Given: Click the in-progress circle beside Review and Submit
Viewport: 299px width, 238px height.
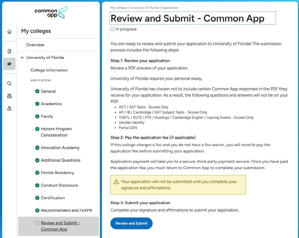Looking at the screenshot, I should pos(37,223).
